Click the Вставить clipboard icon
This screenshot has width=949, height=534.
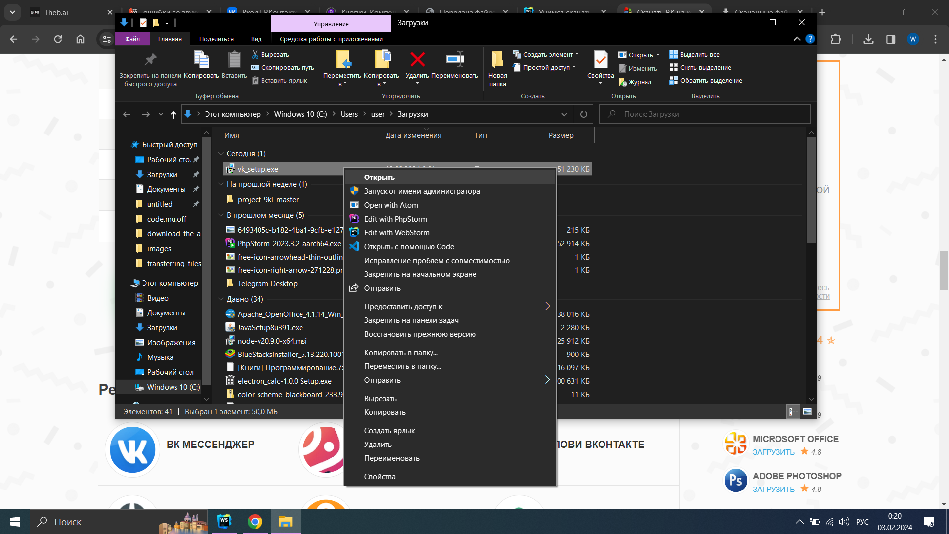pos(234,60)
